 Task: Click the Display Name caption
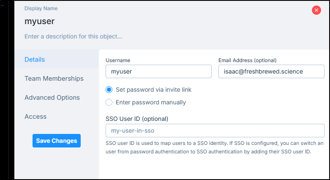tap(41, 8)
